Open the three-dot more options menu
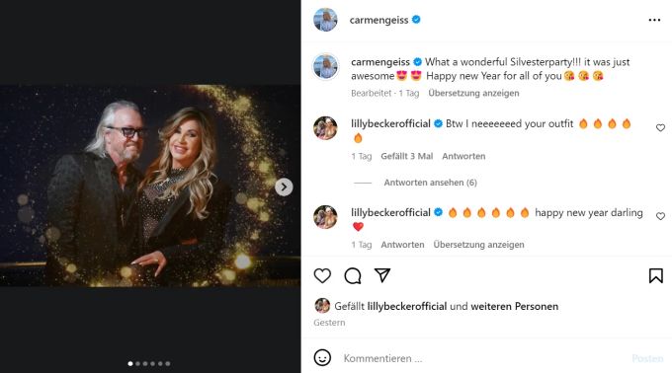The width and height of the screenshot is (672, 373). [654, 20]
